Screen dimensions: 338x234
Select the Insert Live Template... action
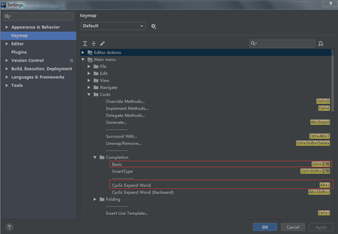(127, 213)
